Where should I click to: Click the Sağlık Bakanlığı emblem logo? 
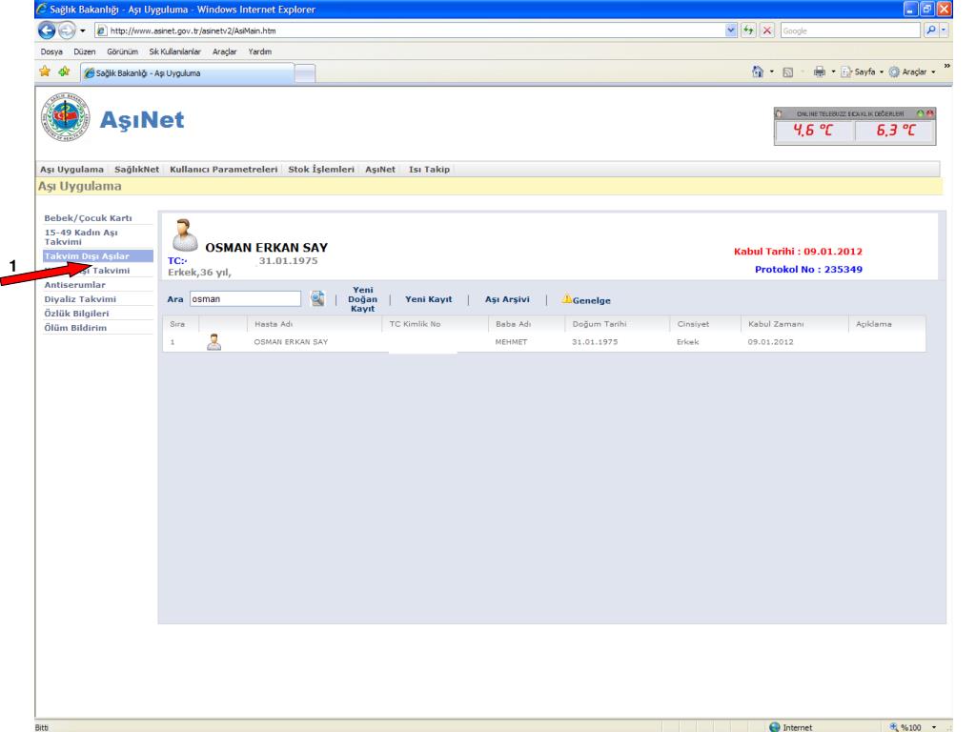pyautogui.click(x=66, y=117)
